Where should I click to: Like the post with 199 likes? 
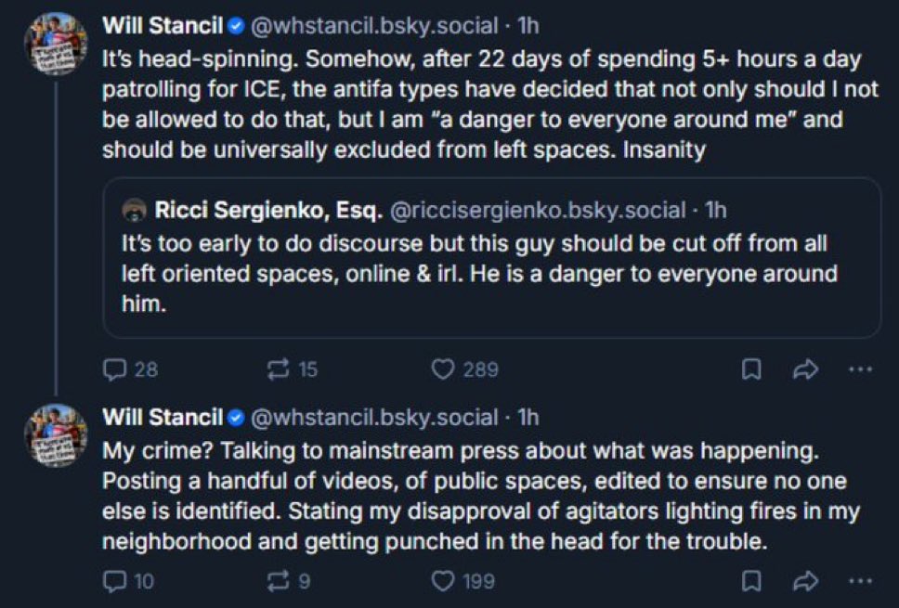point(444,581)
